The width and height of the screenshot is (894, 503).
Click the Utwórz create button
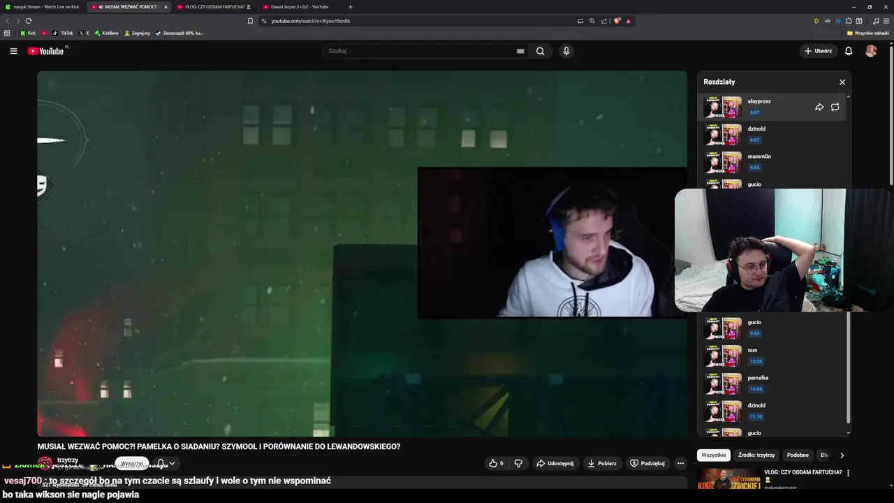[818, 51]
